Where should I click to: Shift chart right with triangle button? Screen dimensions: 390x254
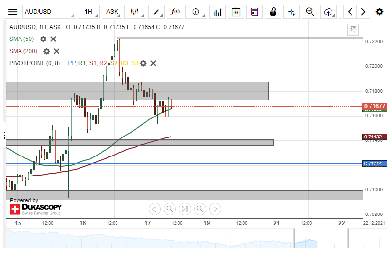coord(215,209)
